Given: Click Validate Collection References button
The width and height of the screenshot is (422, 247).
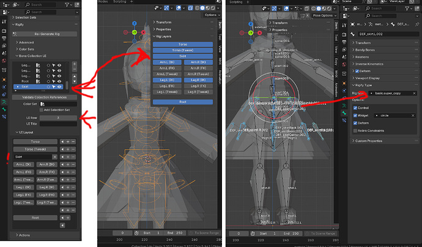Looking at the screenshot, I should [45, 97].
